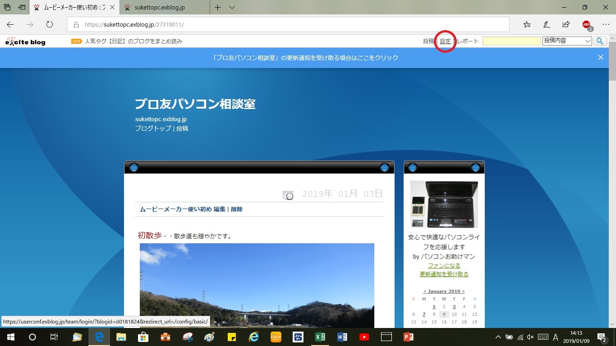Go to the next month in calendar
The image size is (616, 346).
pos(463,291)
